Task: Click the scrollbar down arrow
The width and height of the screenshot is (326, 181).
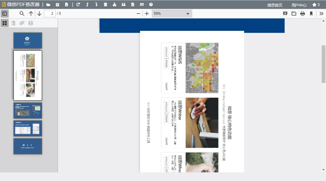Action: pos(324,170)
